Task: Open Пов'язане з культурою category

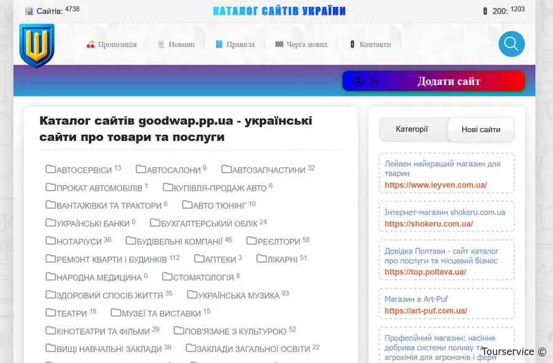Action: click(x=235, y=330)
